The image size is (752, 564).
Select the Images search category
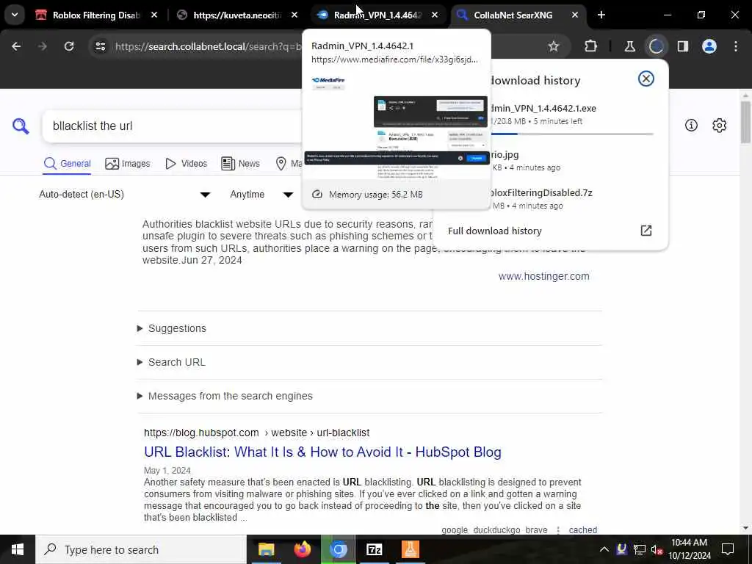[x=128, y=164]
